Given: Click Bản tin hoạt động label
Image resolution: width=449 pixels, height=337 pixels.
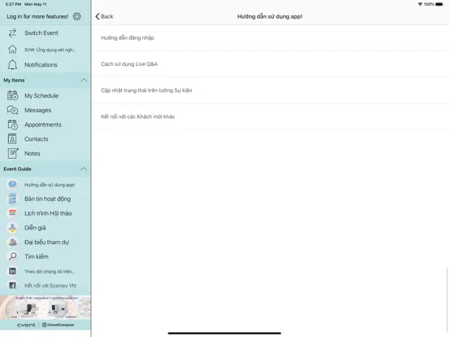Looking at the screenshot, I should [x=47, y=199].
